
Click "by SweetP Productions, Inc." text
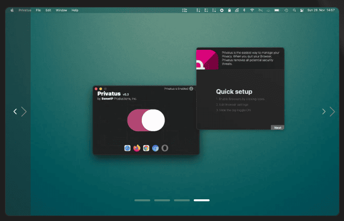click(117, 99)
